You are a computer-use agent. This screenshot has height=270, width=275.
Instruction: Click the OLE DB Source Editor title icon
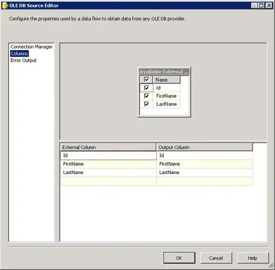tap(5, 6)
